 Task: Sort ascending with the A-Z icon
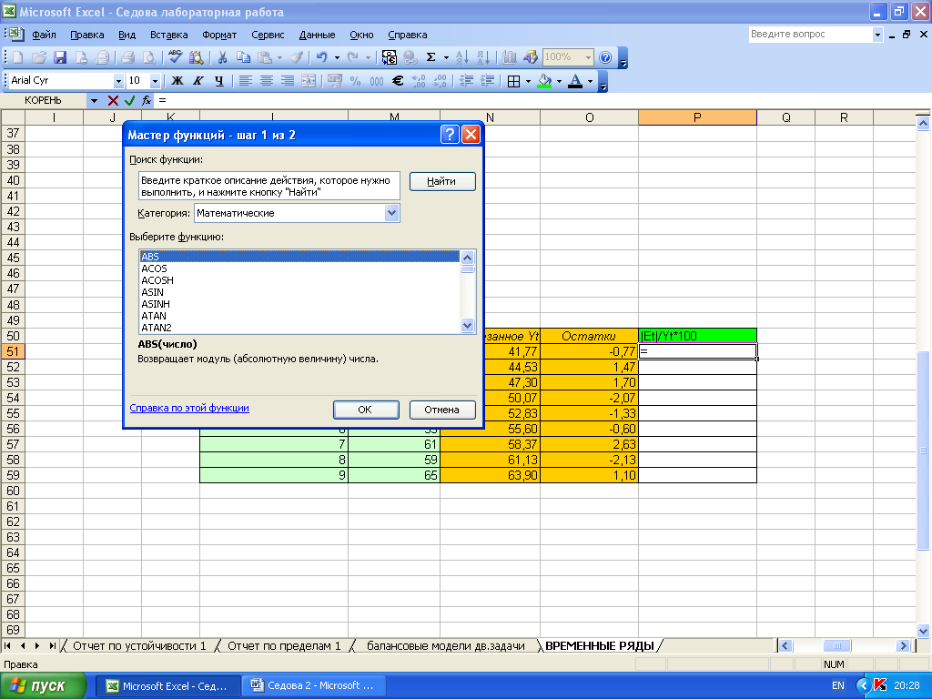(x=461, y=57)
